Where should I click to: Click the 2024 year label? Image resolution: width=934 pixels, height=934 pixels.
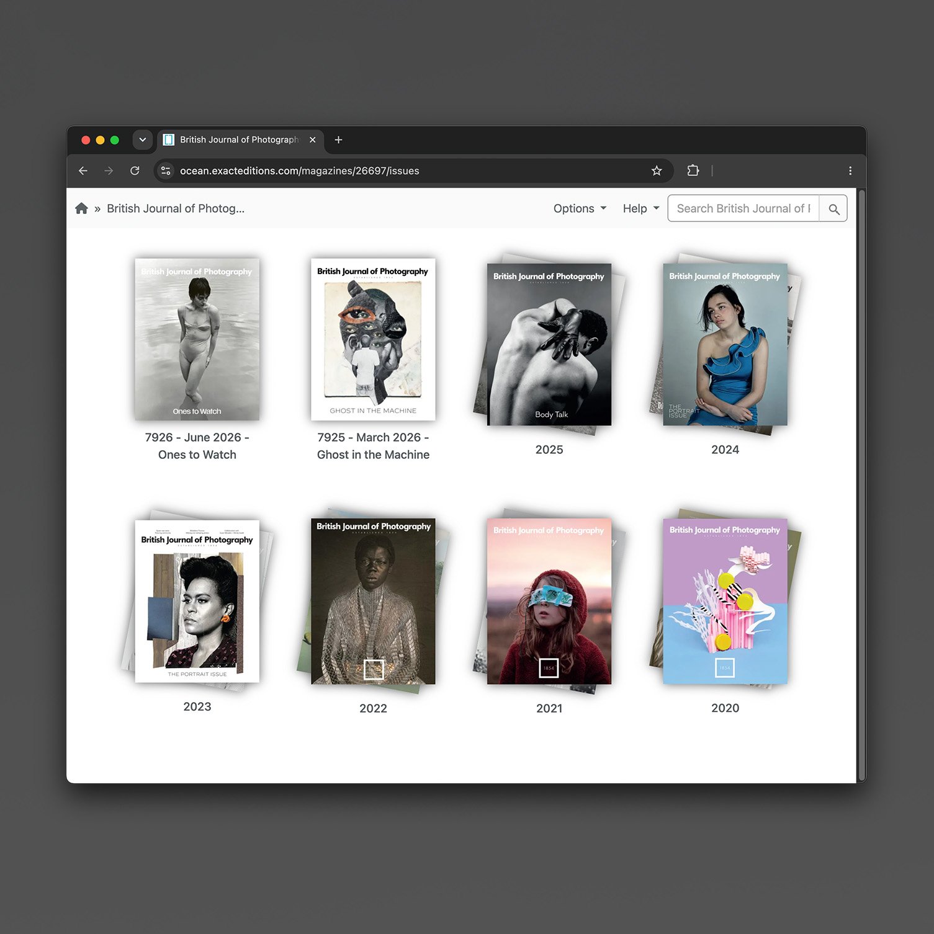pos(725,450)
